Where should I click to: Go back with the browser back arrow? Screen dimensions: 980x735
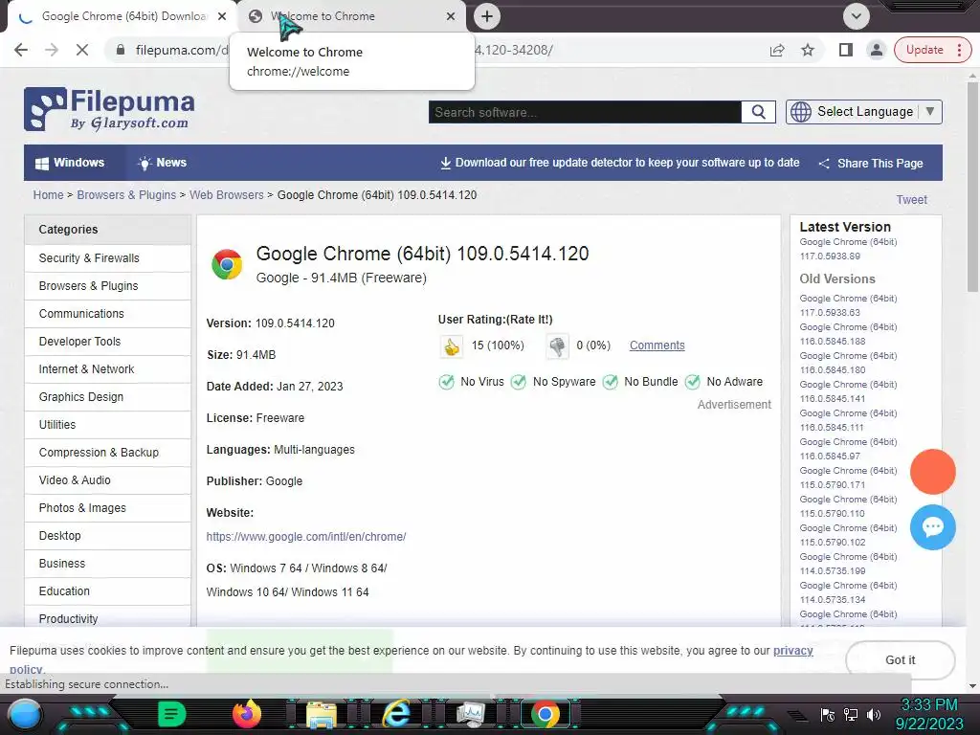(x=21, y=50)
